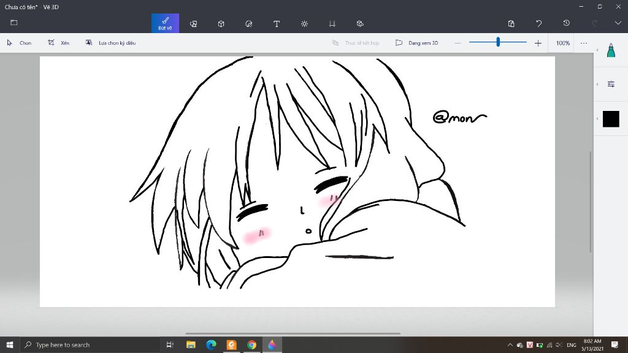Start Lựa chọn kỳ diệu magic select
This screenshot has height=353, width=628.
coord(110,43)
